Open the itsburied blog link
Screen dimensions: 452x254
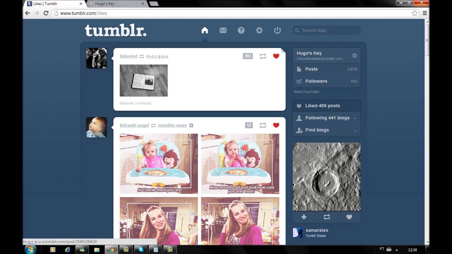coord(129,56)
